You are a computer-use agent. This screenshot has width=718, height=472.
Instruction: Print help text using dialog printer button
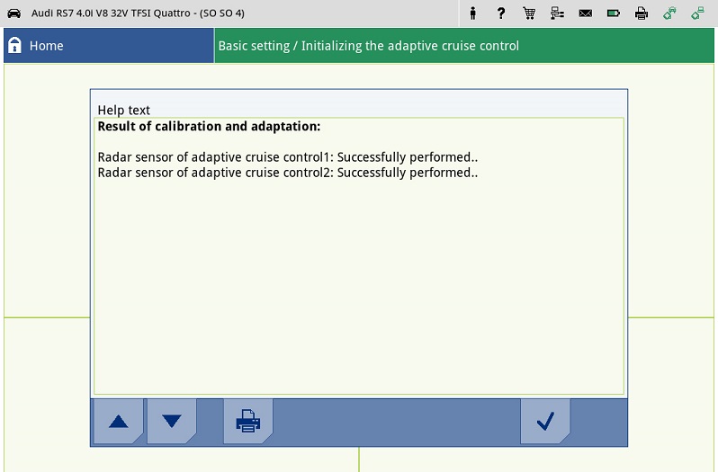[247, 421]
